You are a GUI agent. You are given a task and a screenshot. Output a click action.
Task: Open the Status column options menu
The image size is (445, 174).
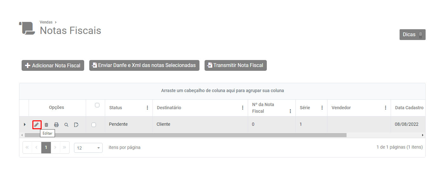pos(147,108)
